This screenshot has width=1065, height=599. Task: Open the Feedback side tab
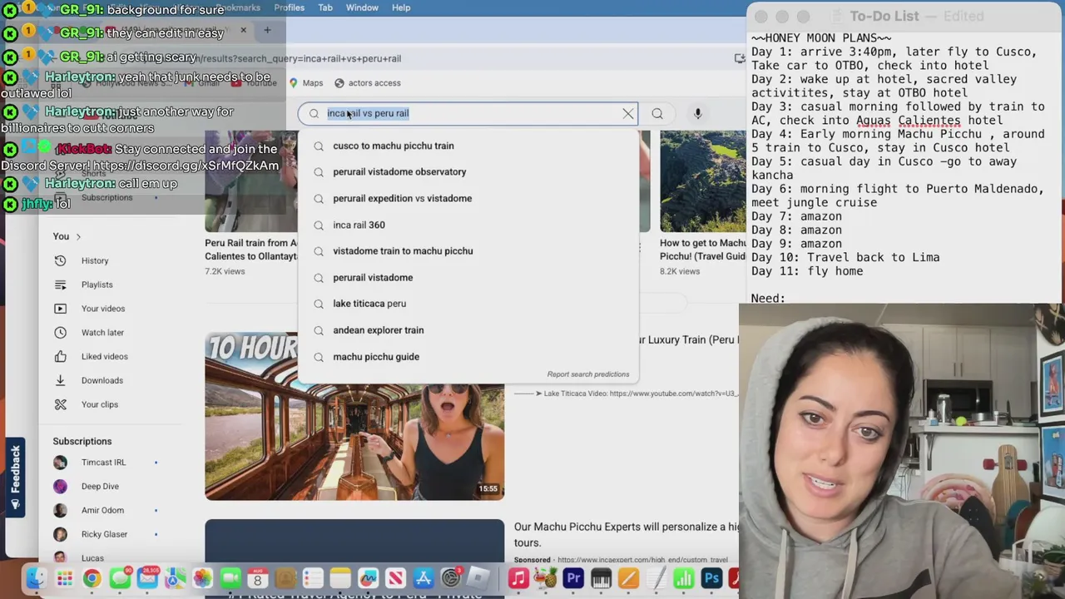[15, 477]
